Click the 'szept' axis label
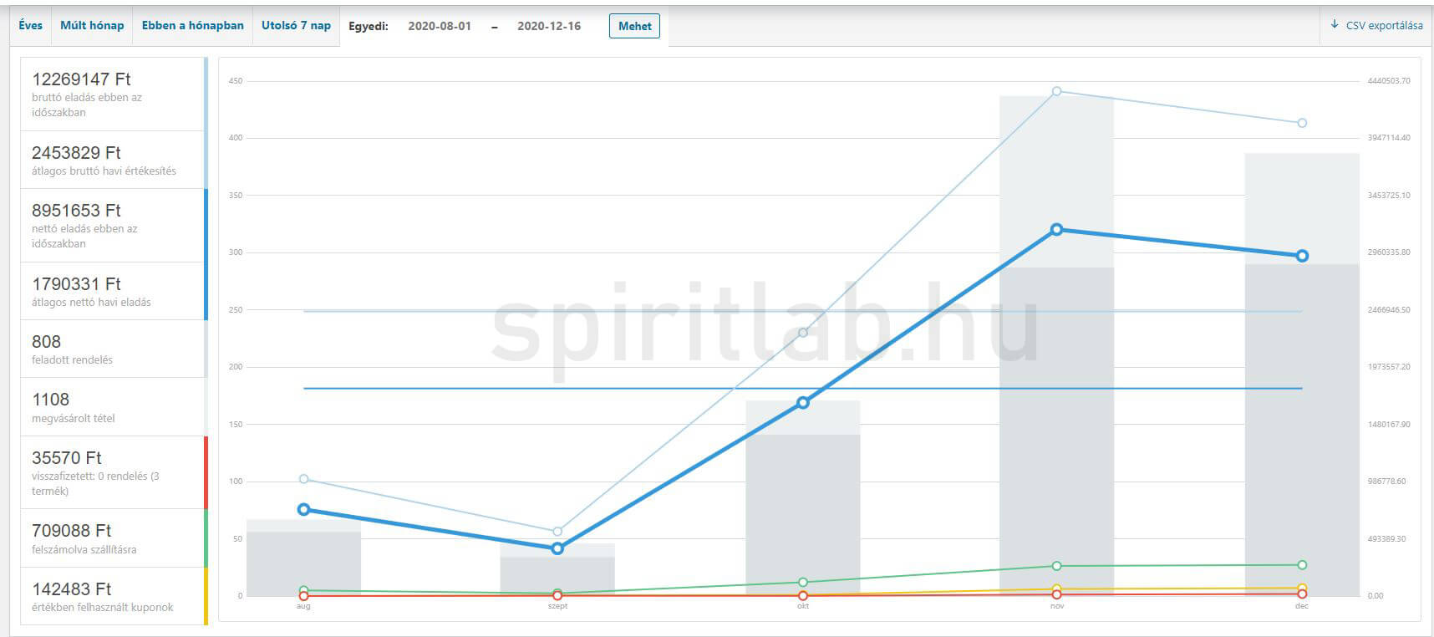The width and height of the screenshot is (1434, 637). [x=557, y=606]
